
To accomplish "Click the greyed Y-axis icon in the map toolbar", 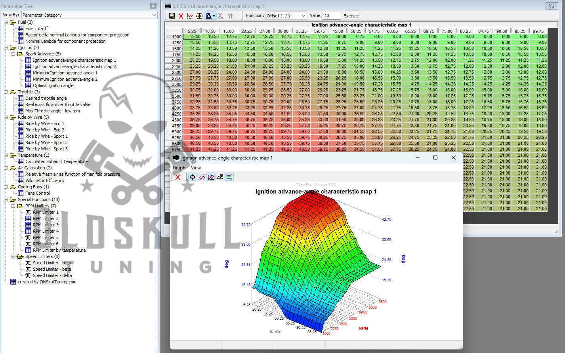I will [x=230, y=16].
